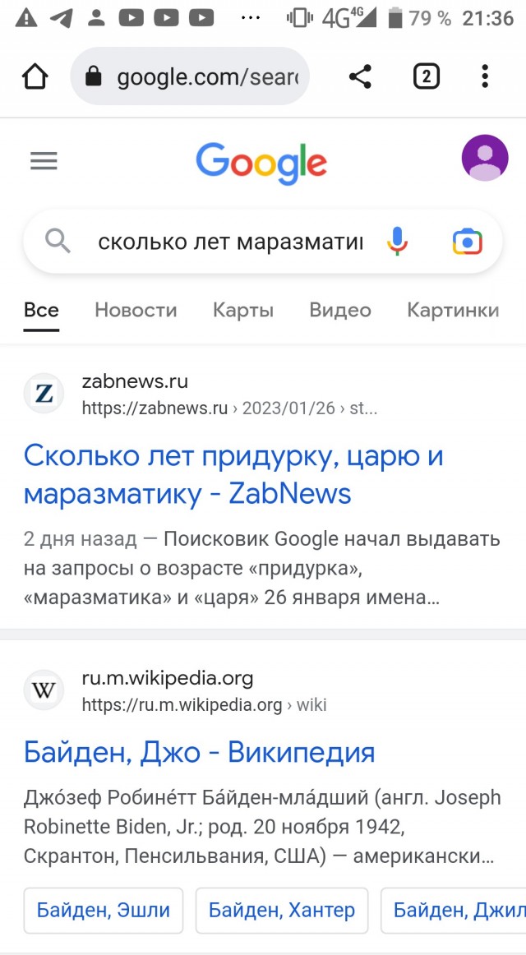Tap the 'Байден, Хантер' suggestion chip
The width and height of the screenshot is (526, 955).
coord(281,911)
